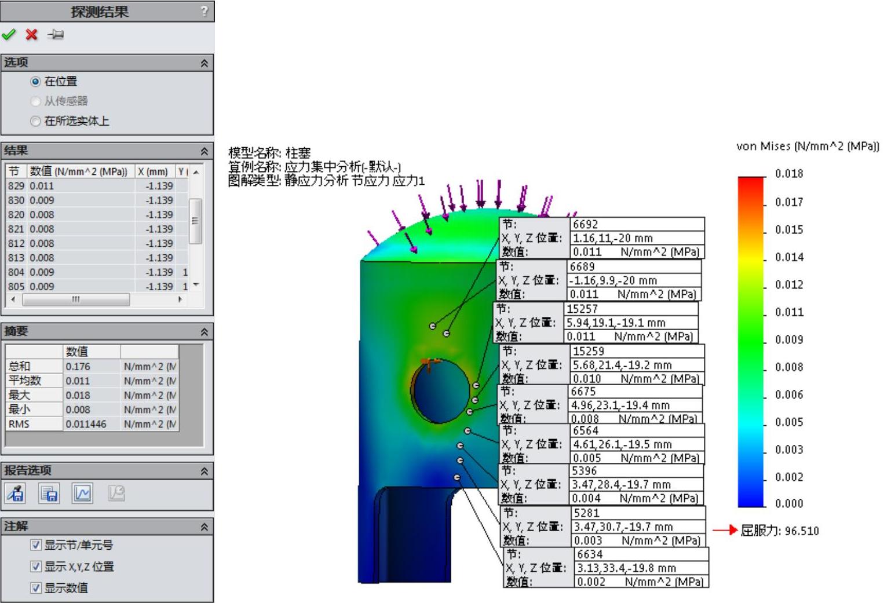Collapse the 摘要 section
Viewport: 891px width, 603px height.
pyautogui.click(x=204, y=332)
